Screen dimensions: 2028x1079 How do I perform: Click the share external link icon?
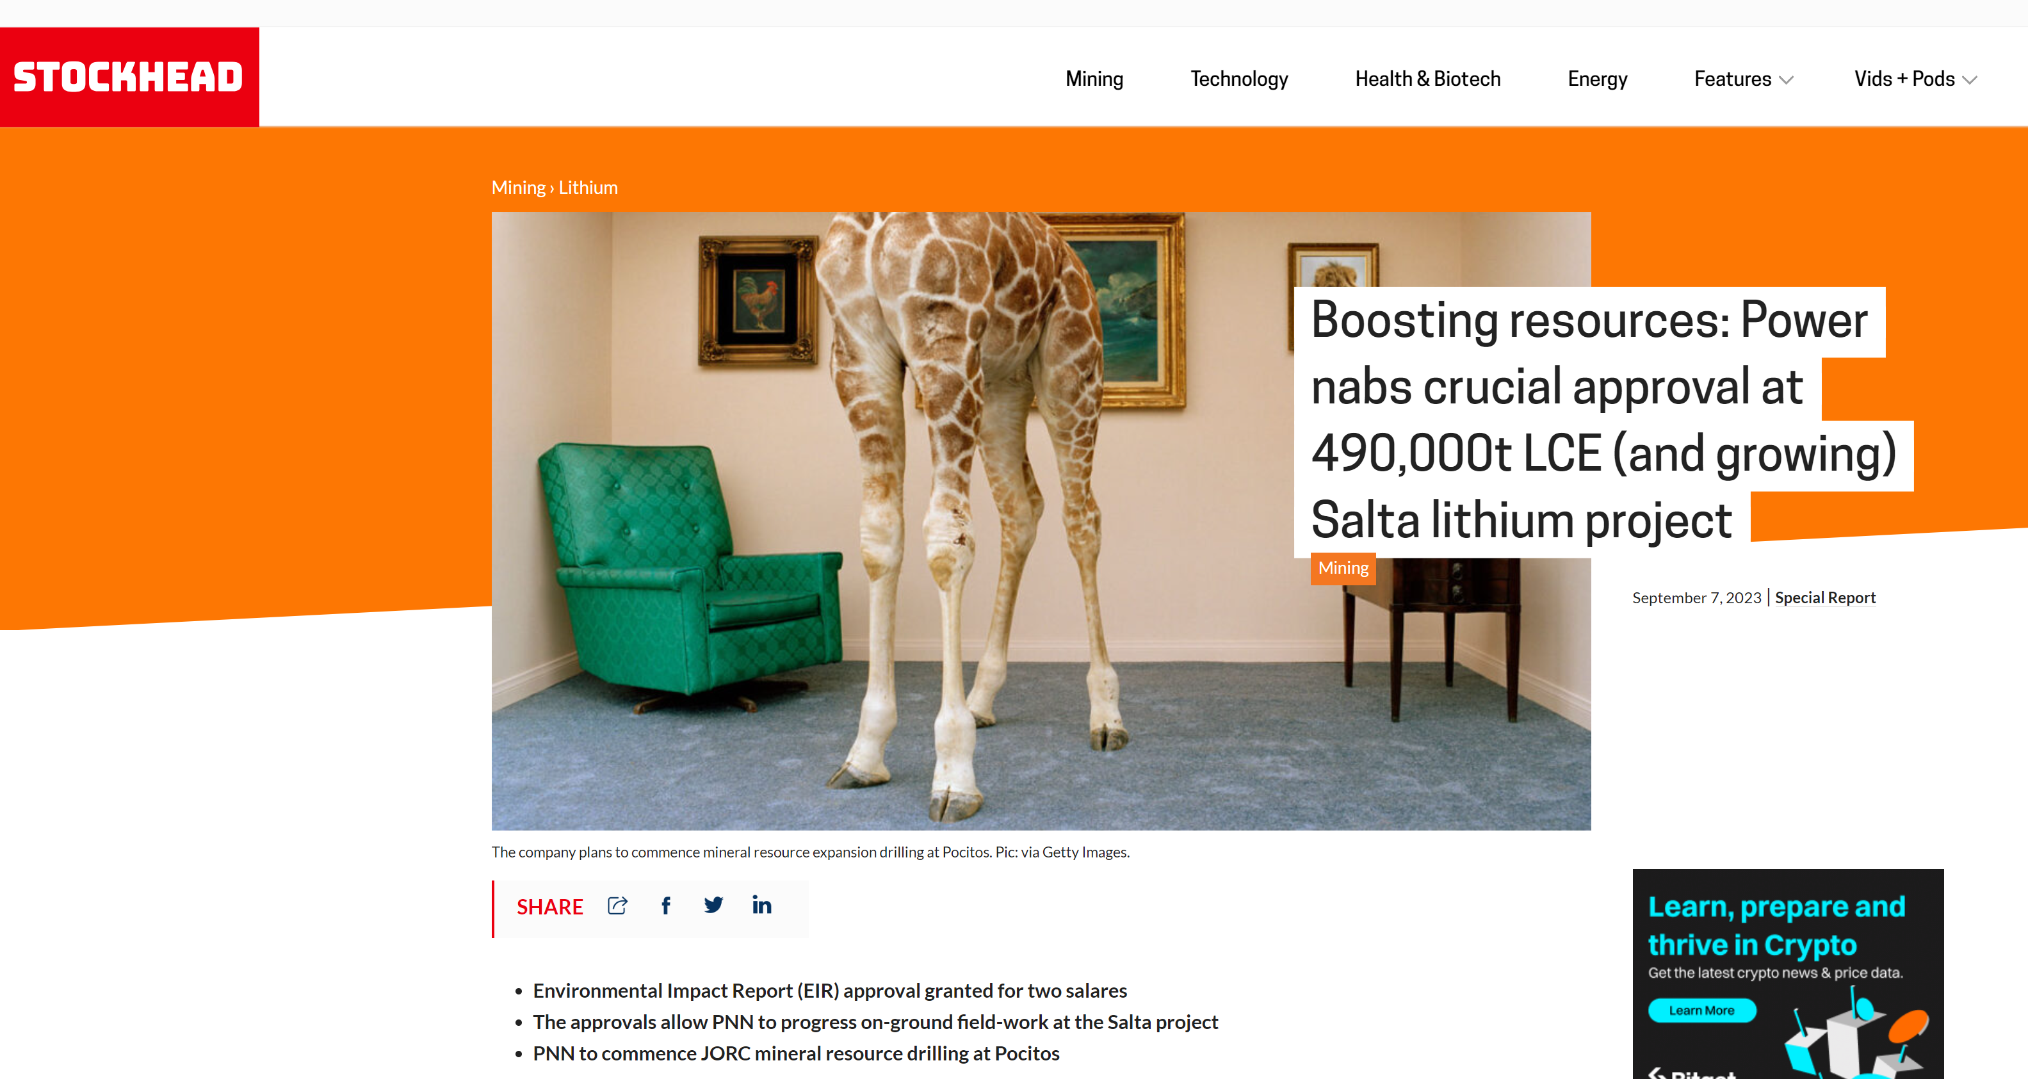(x=618, y=906)
